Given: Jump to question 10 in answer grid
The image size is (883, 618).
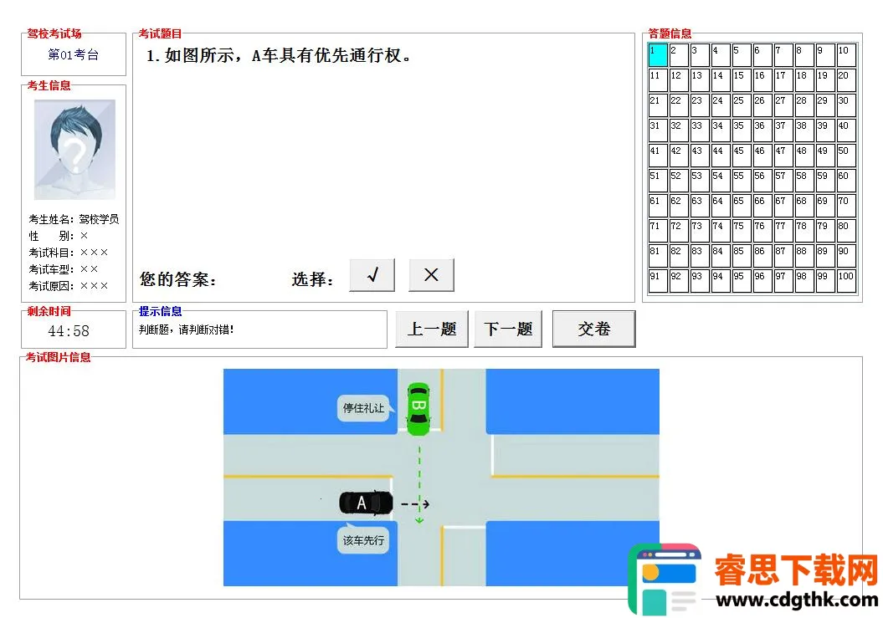Looking at the screenshot, I should 846,55.
